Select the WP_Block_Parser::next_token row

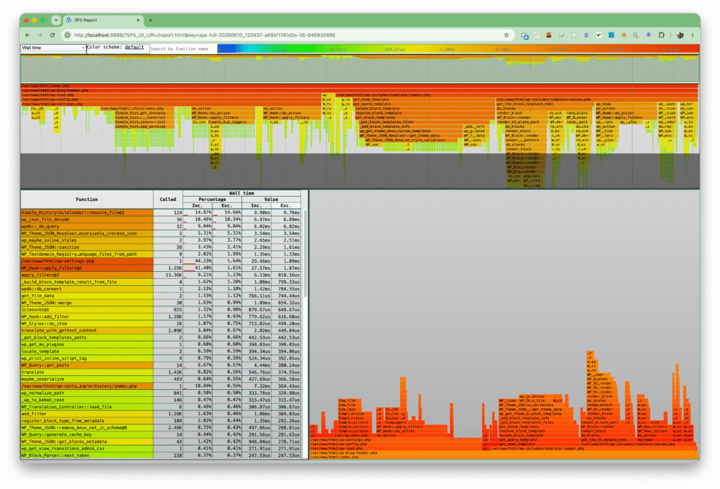[x=161, y=455]
